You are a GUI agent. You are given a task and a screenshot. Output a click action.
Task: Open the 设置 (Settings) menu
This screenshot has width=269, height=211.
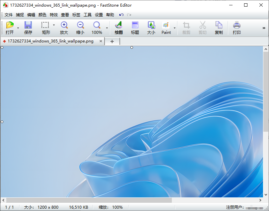tap(99, 15)
